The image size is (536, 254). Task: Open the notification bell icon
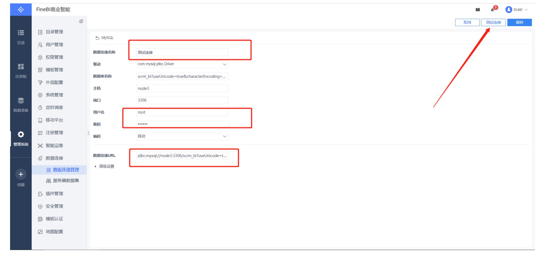tap(493, 9)
